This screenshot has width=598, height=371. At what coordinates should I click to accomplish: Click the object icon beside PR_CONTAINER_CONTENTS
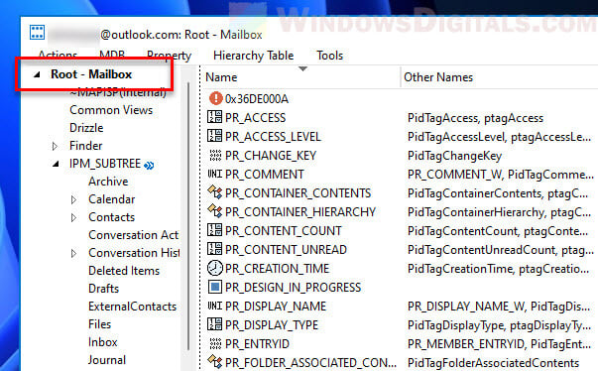coord(215,192)
